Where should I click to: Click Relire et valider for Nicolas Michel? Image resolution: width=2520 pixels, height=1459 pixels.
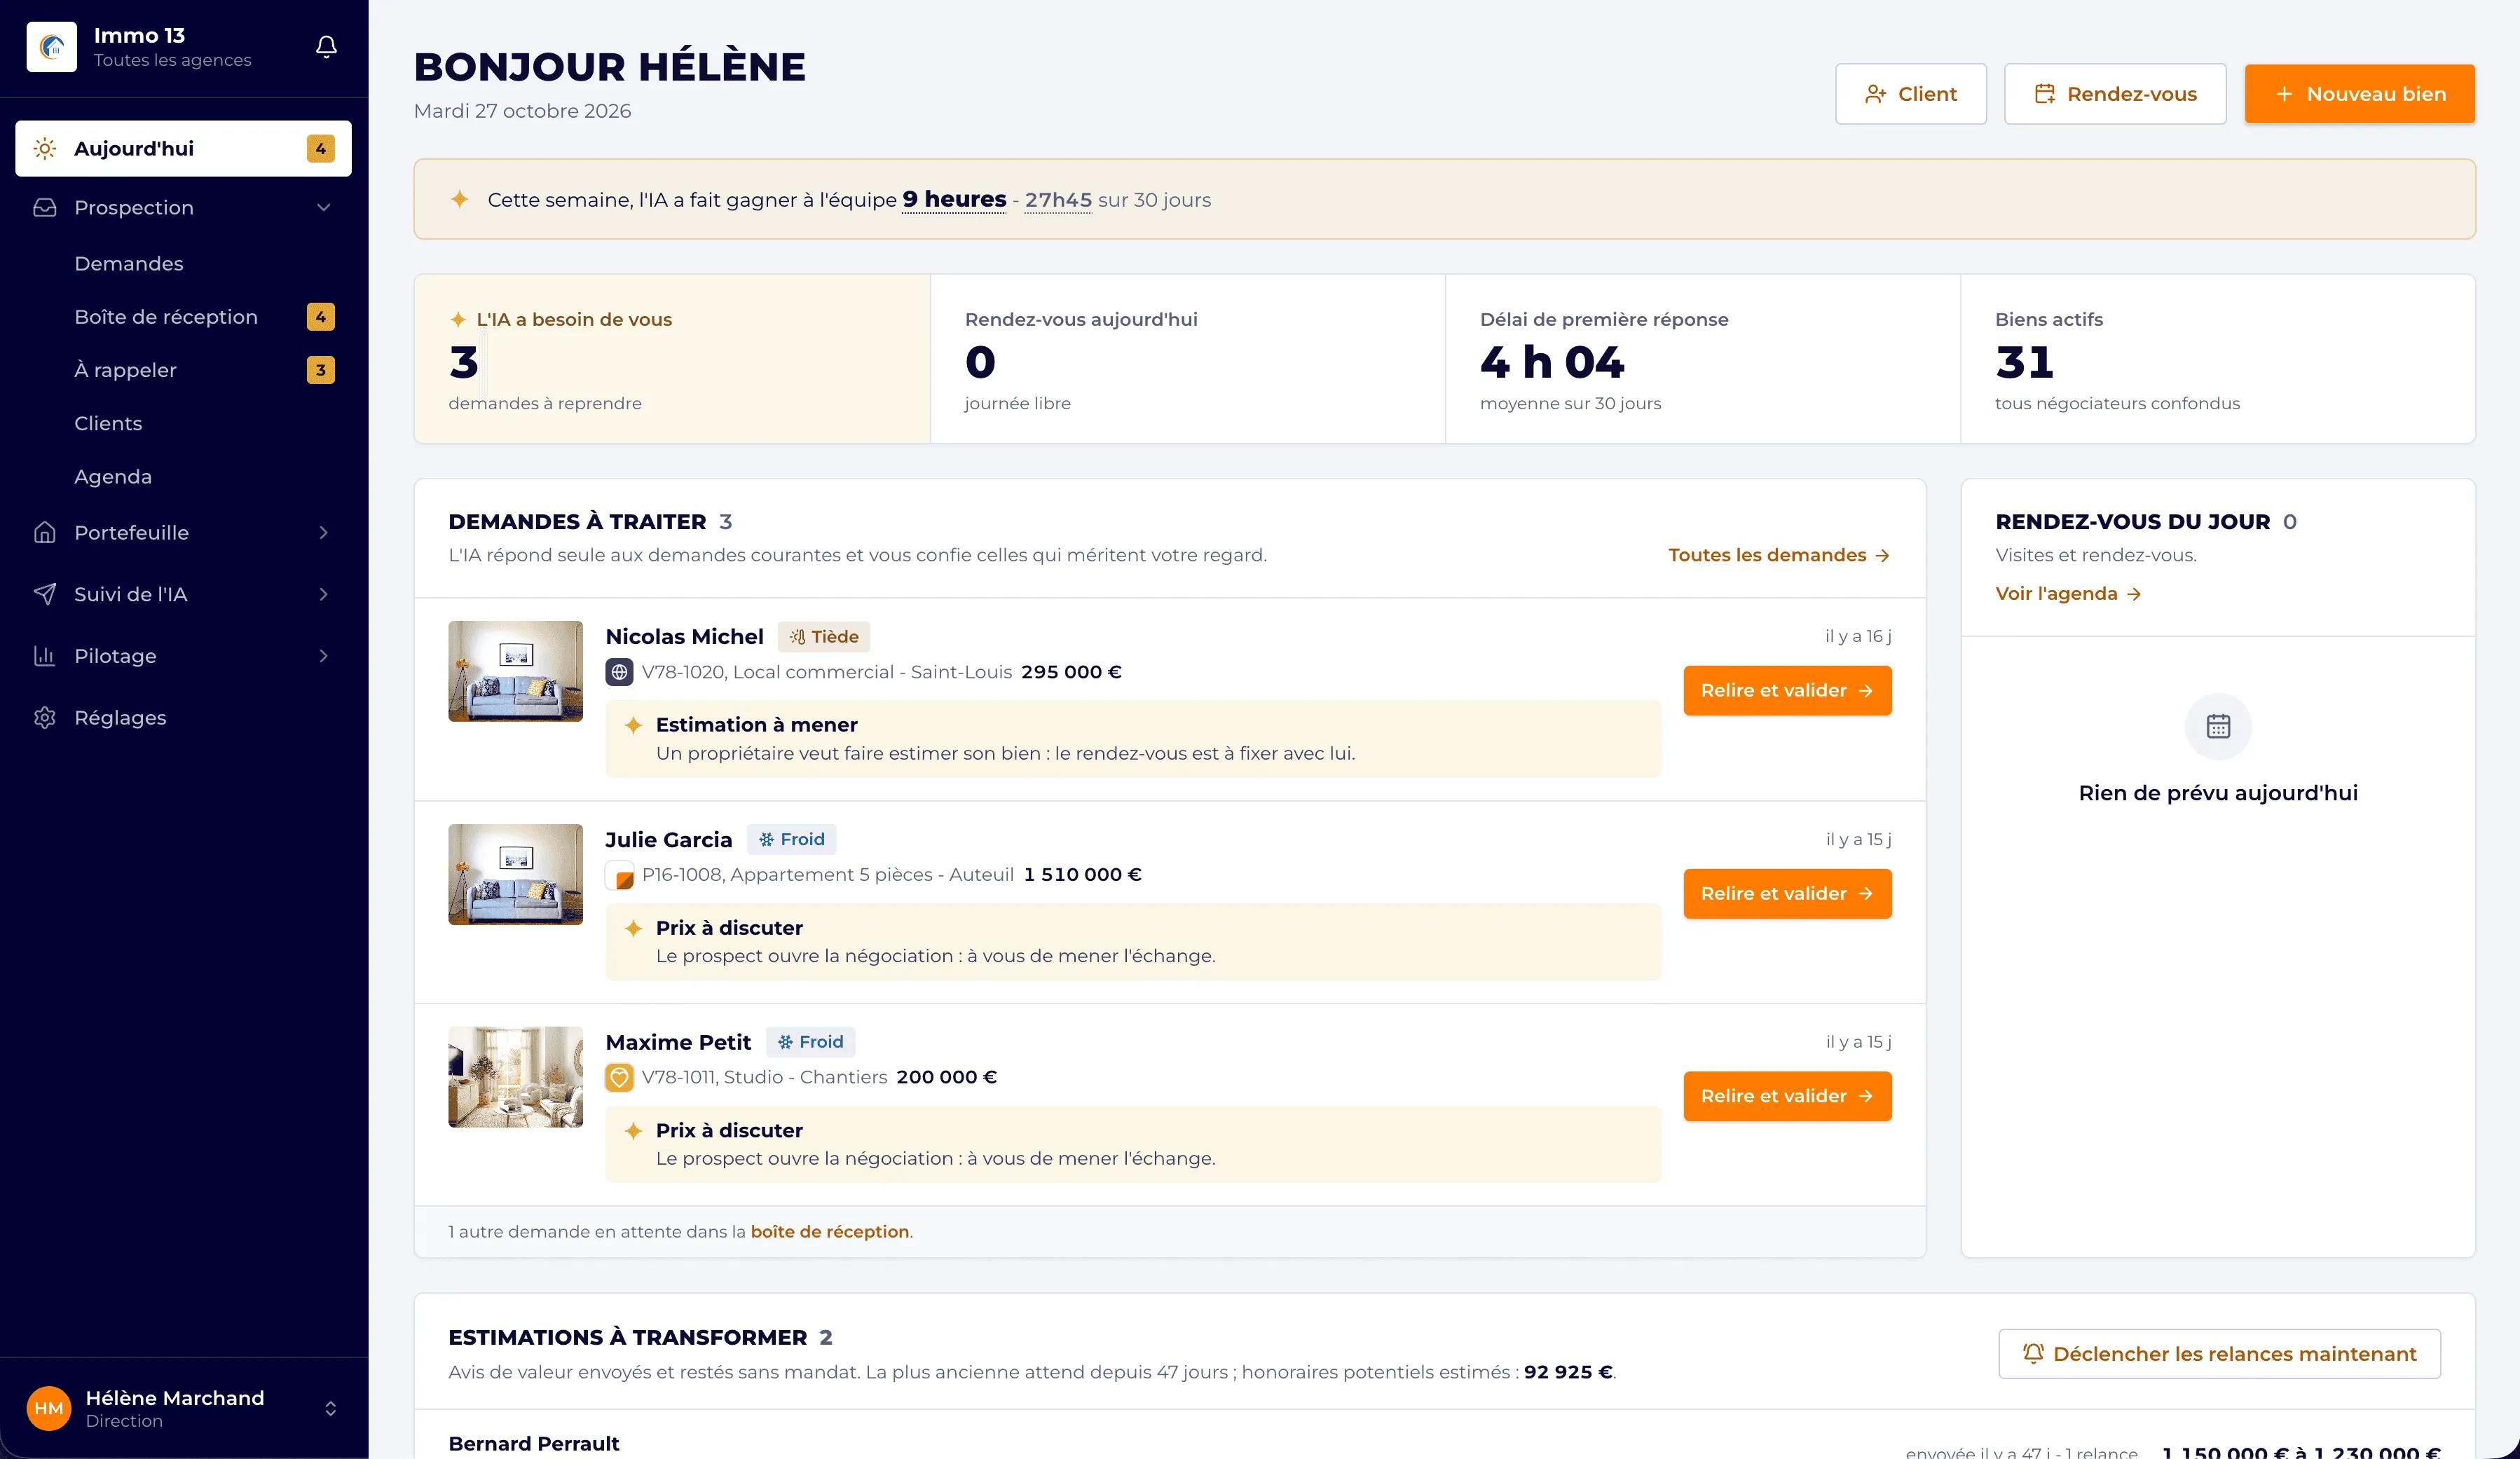pyautogui.click(x=1787, y=691)
